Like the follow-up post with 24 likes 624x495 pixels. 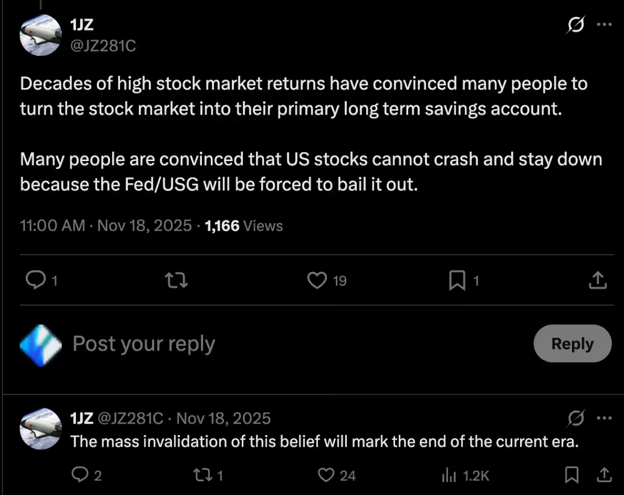point(327,475)
